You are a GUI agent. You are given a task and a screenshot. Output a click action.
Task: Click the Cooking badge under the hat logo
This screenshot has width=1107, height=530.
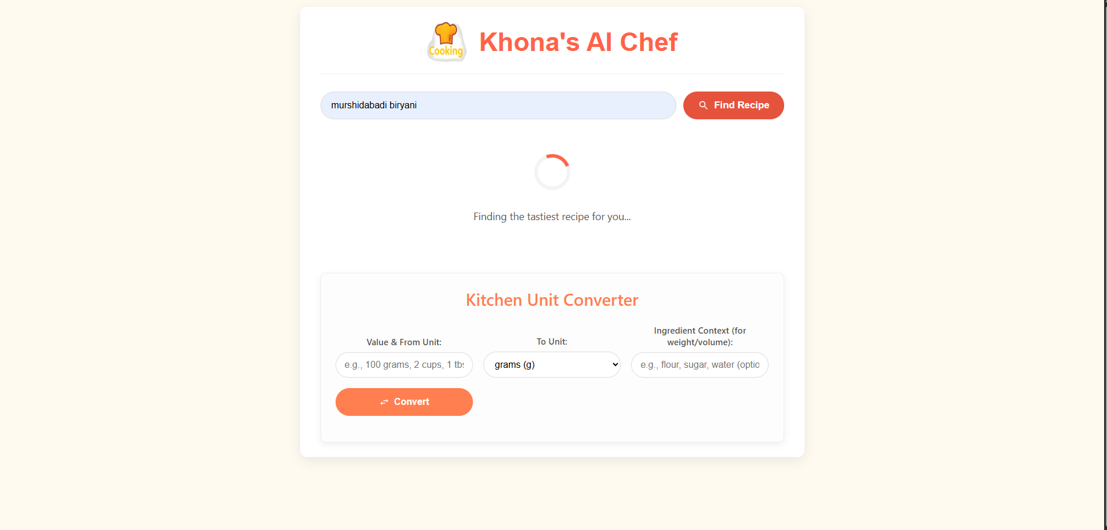coord(446,52)
